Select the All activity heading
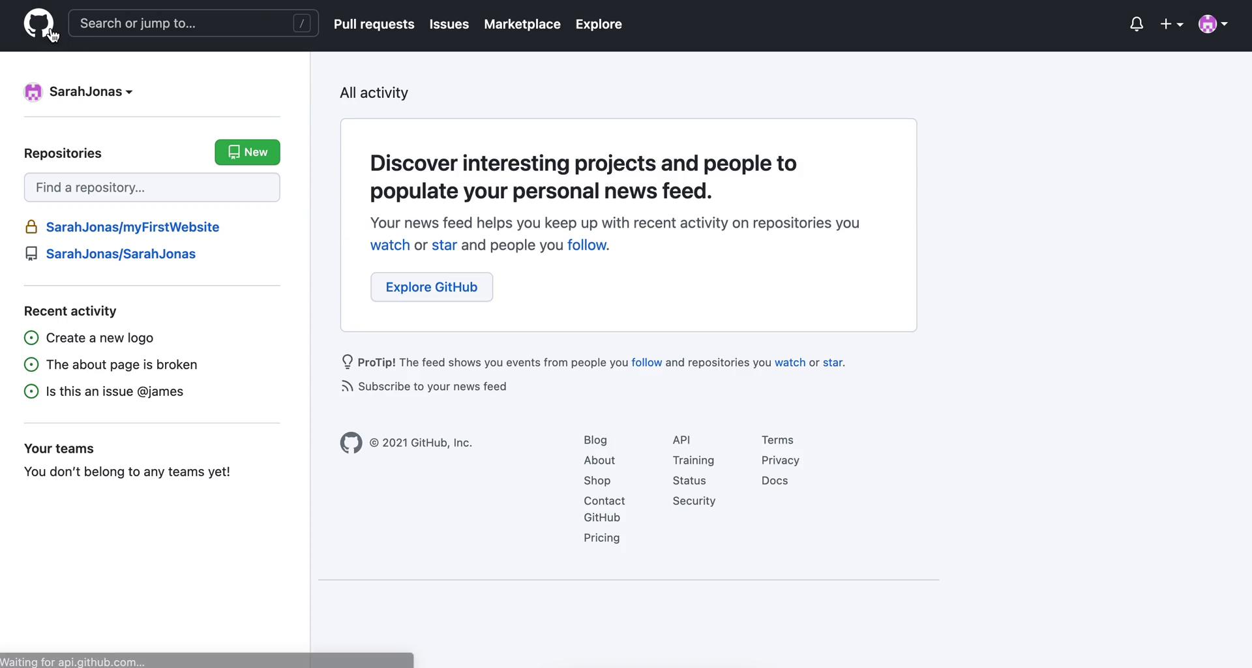The image size is (1252, 668). coord(374,93)
